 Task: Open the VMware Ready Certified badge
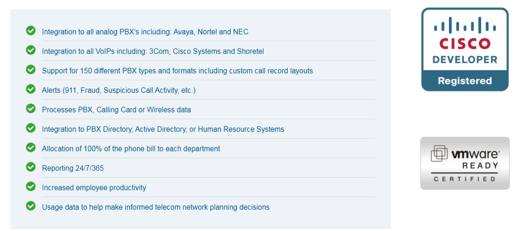465,163
